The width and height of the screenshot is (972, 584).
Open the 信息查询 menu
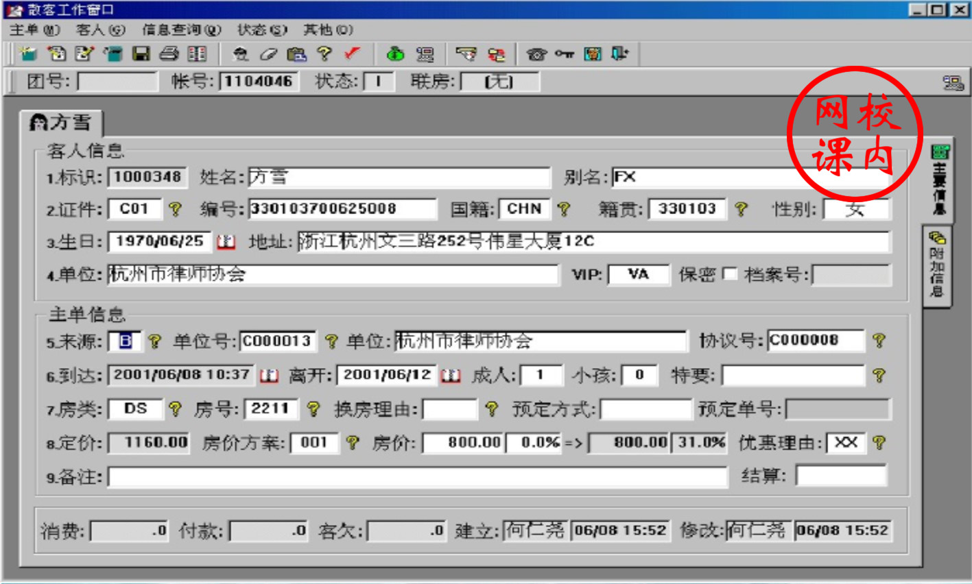pyautogui.click(x=182, y=30)
